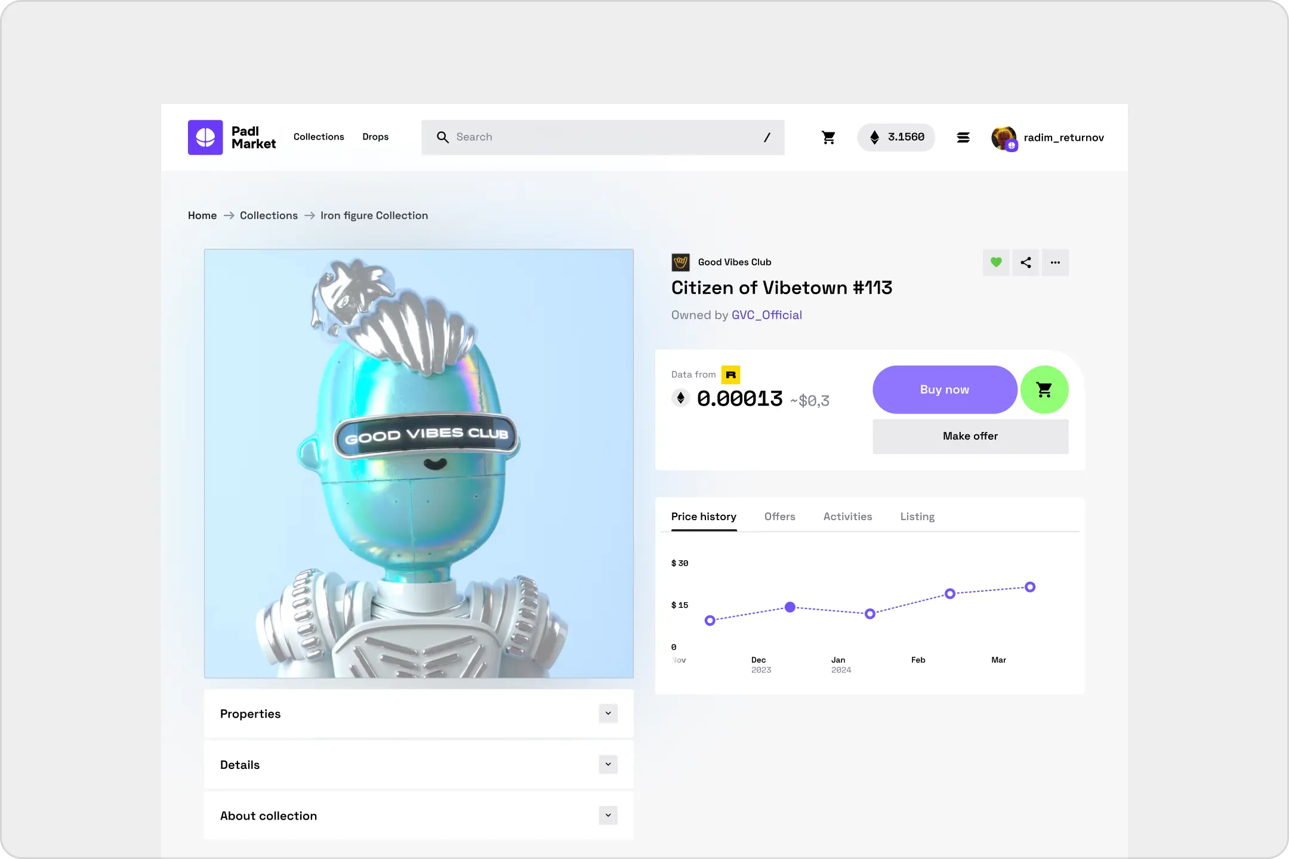Screen dimensions: 1289x859
Task: Expand the Properties section
Action: (608, 713)
